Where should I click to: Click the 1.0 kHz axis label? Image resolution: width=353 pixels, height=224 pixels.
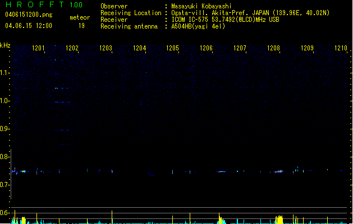pos(4,101)
